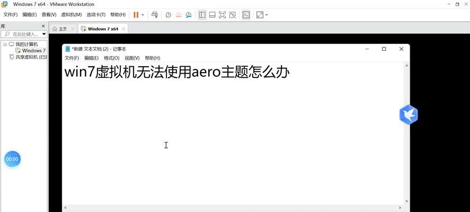Screen dimensions: 470x212
Task: Open Notepad 帮助(H) menu
Action: (153, 58)
